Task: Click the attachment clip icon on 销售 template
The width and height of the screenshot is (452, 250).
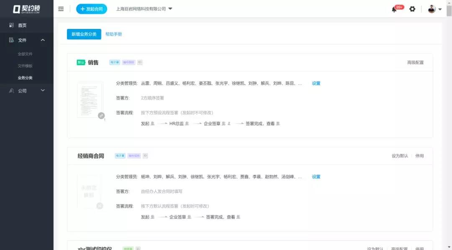Action: coord(101,116)
